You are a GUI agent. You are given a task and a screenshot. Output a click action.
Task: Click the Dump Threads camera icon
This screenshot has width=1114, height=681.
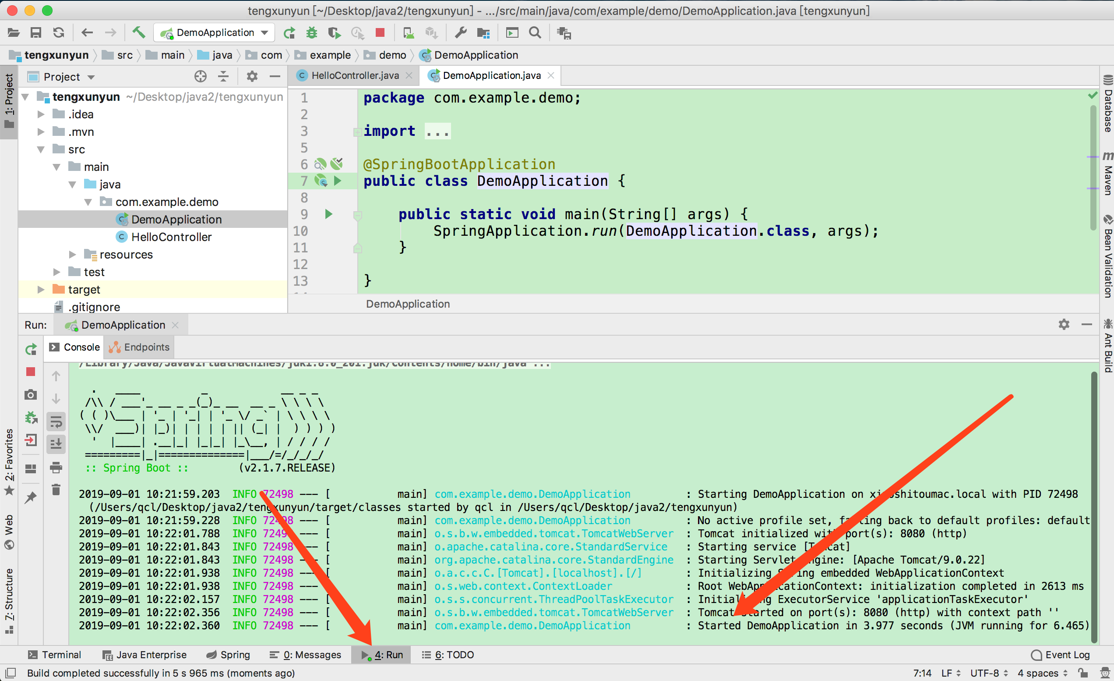[31, 394]
